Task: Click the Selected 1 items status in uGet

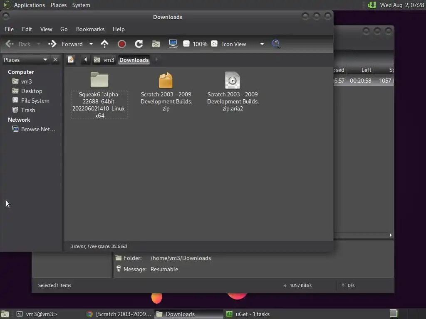Action: coord(54,285)
